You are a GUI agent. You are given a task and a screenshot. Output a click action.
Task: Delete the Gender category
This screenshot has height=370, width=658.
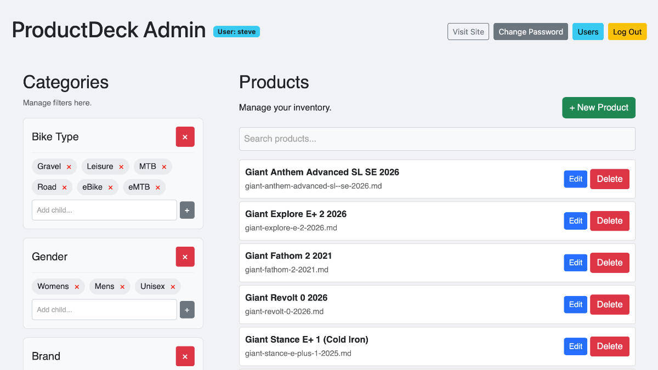coord(185,257)
